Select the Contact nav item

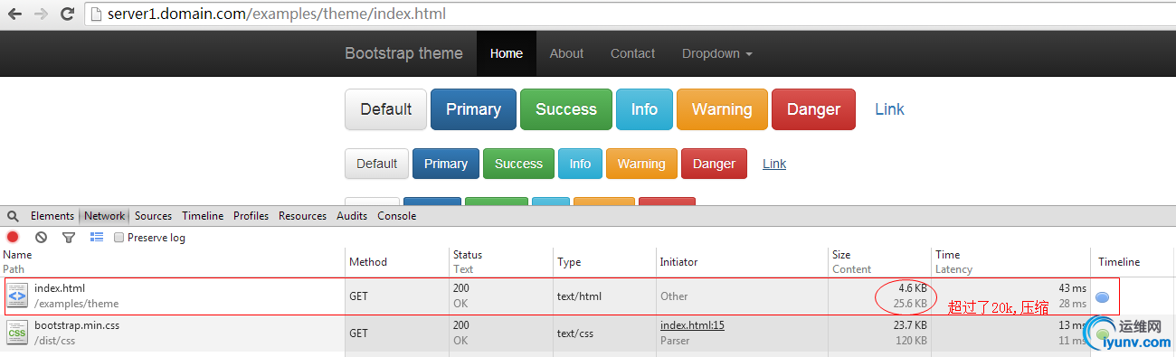[x=632, y=53]
